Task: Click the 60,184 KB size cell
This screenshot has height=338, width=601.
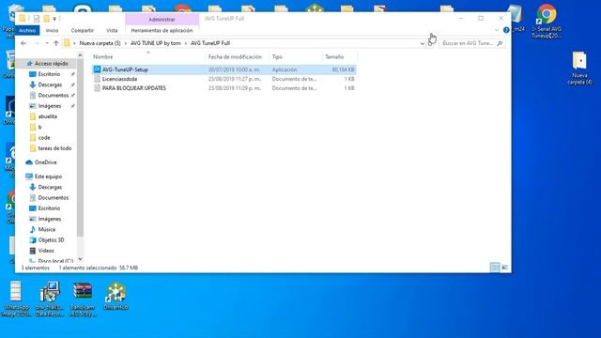Action: (x=343, y=69)
